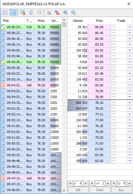Click the up chevron on price 76.00 row

[130, 131]
